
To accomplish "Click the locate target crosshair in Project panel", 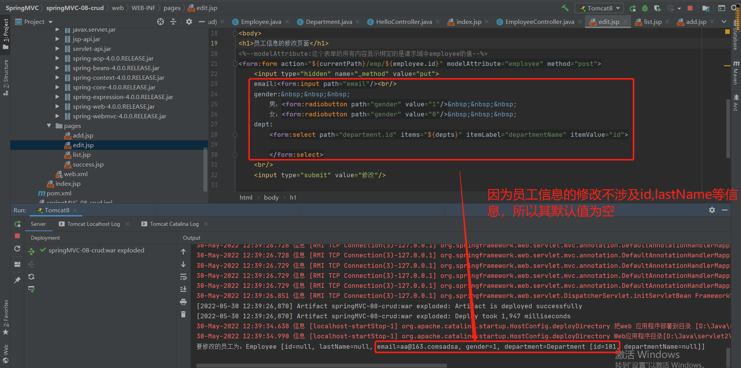I will click(161, 22).
